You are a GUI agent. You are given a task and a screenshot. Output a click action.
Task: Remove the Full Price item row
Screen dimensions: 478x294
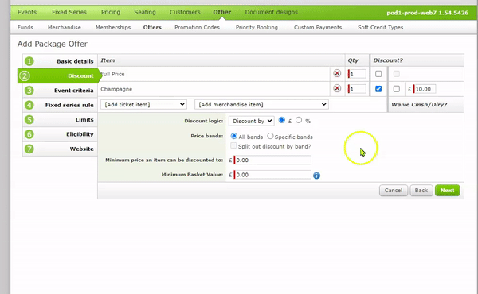click(337, 74)
